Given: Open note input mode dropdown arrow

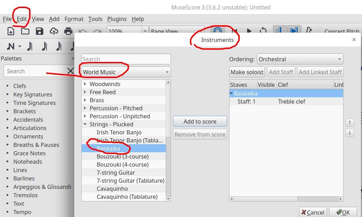Looking at the screenshot, I should pyautogui.click(x=20, y=46).
